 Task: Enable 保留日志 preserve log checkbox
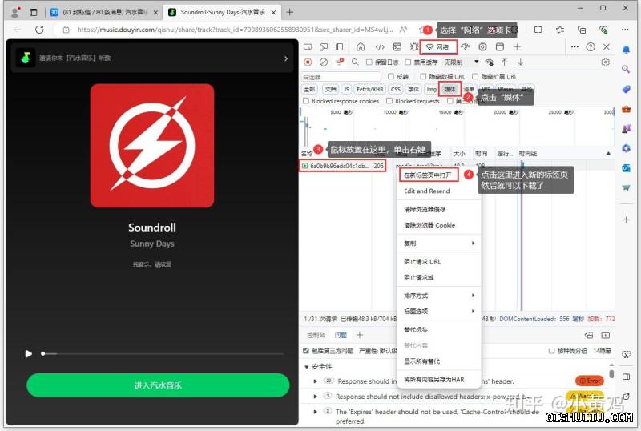369,62
